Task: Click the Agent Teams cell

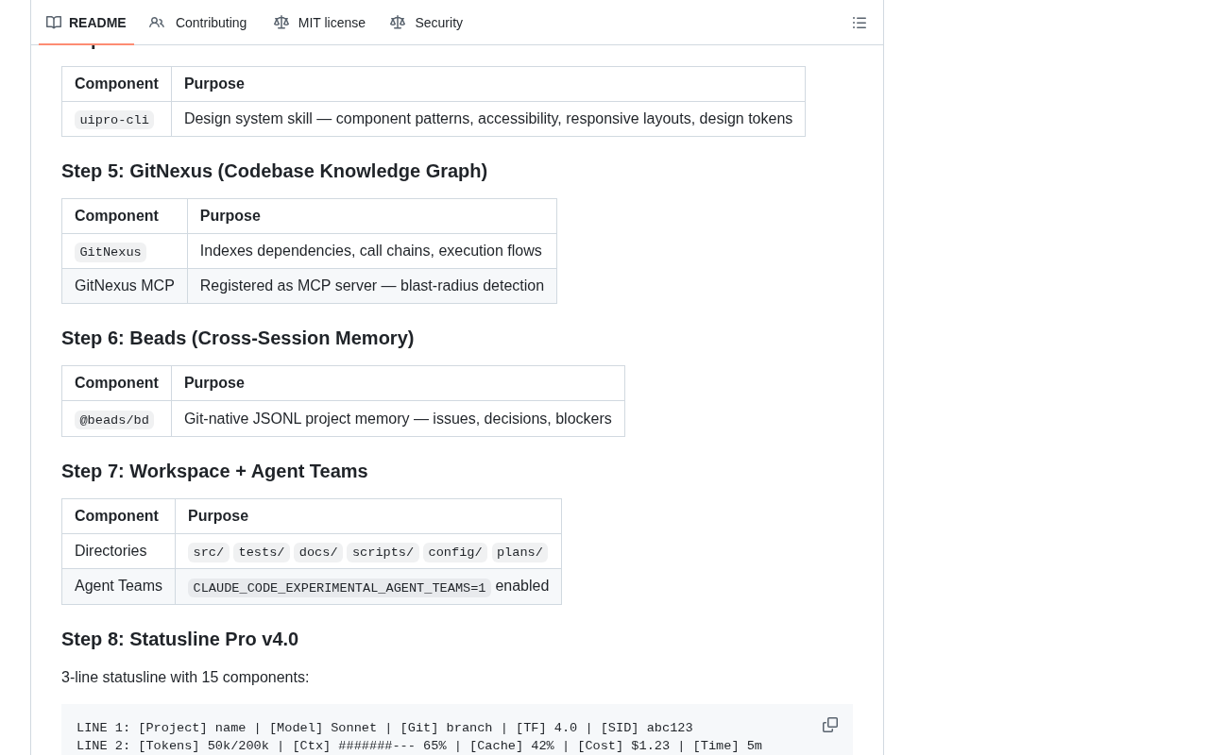Action: (x=118, y=586)
